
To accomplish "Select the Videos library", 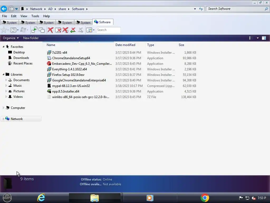I will point(18,97).
